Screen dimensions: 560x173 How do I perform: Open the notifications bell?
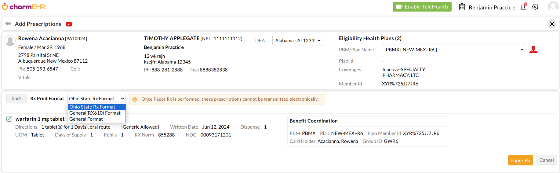[523, 7]
